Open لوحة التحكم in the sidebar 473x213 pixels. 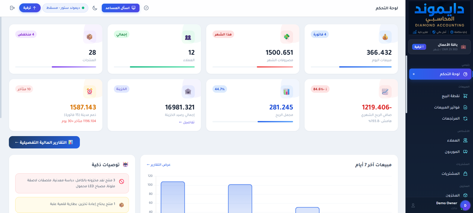(x=440, y=74)
